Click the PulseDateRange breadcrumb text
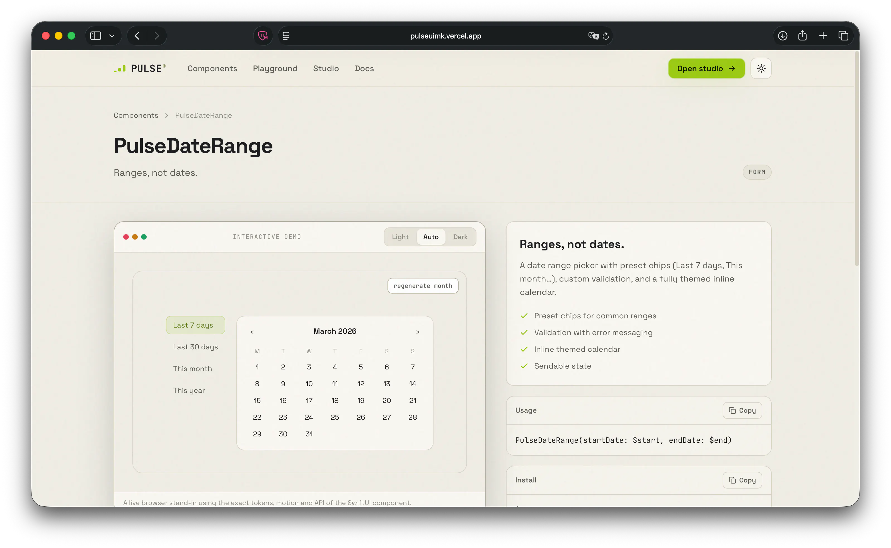Image resolution: width=891 pixels, height=548 pixels. (204, 115)
